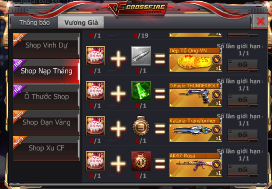Click the bronze number 3 medal icon

141,126
